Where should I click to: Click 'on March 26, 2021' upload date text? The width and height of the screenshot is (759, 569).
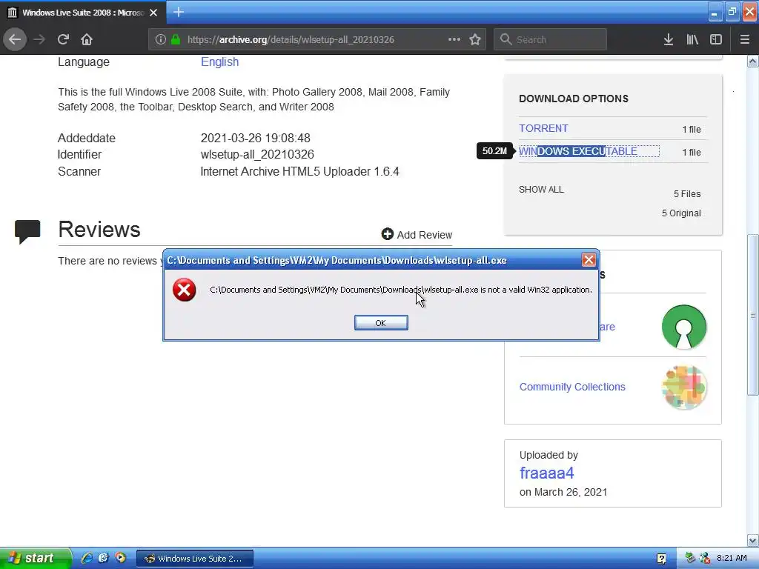point(563,492)
